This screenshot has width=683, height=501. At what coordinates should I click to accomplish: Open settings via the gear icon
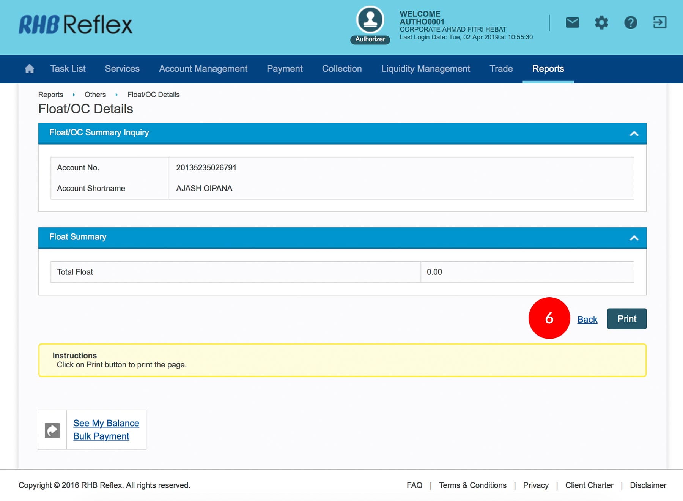coord(601,23)
